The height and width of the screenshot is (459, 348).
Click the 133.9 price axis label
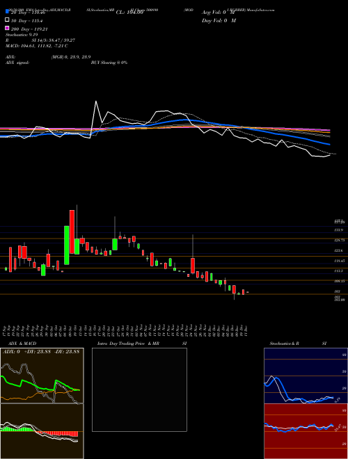pyautogui.click(x=339, y=230)
